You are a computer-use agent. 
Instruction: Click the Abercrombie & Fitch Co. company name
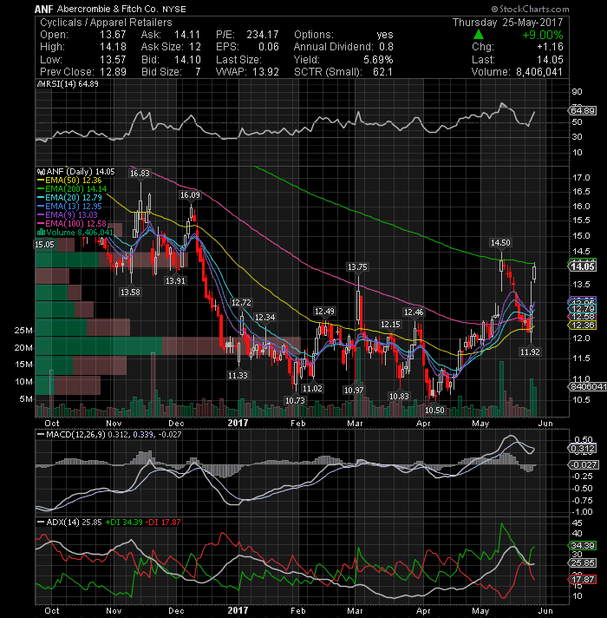[x=108, y=9]
